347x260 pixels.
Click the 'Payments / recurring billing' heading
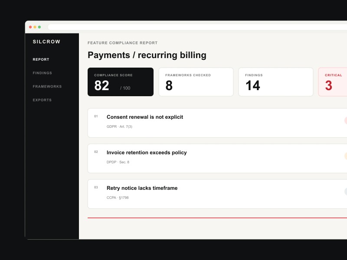pyautogui.click(x=147, y=55)
